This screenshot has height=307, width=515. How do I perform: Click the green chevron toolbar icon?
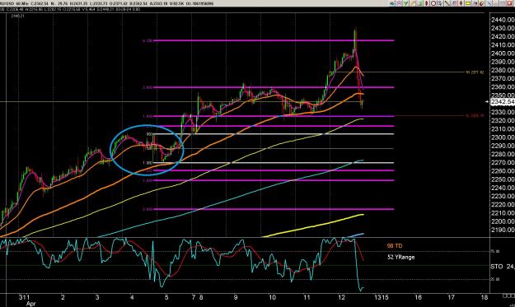pos(405,3)
